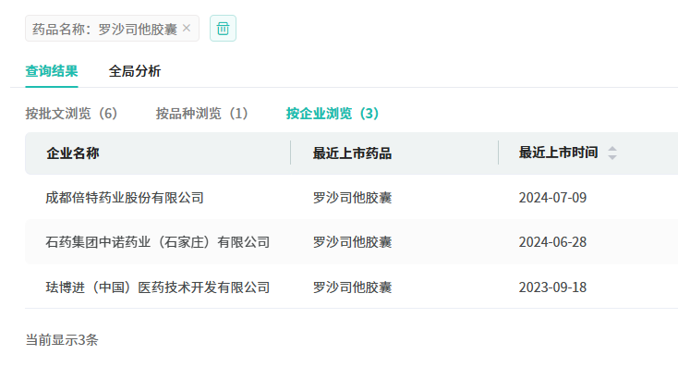The height and width of the screenshot is (379, 678).
Task: Click 罗沙司他胶囊 in the 石药集团 row
Action: [x=352, y=242]
